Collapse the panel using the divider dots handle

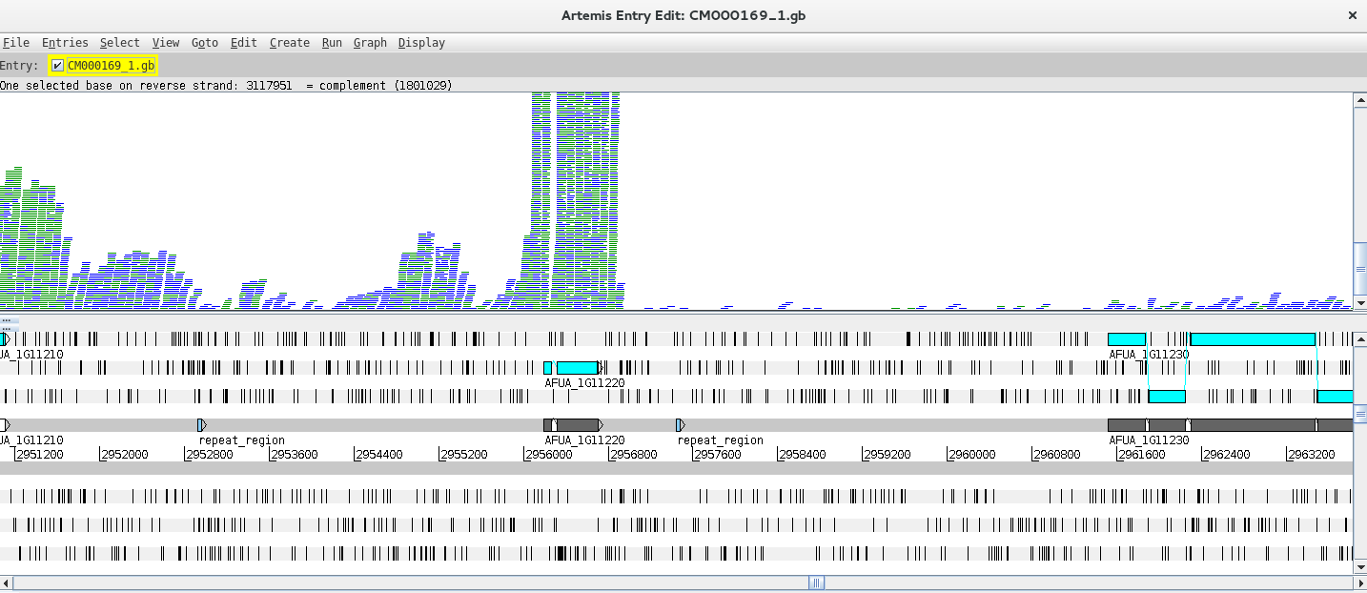click(6, 320)
